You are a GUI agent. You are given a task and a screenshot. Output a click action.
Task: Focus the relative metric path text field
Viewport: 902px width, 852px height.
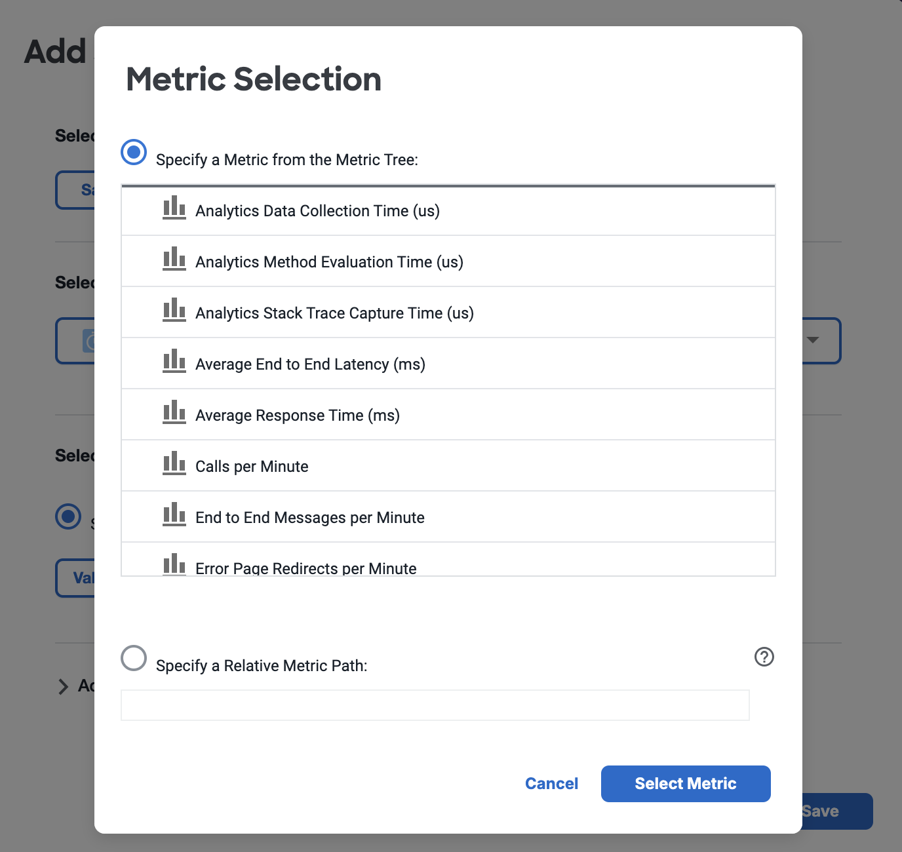coord(435,705)
